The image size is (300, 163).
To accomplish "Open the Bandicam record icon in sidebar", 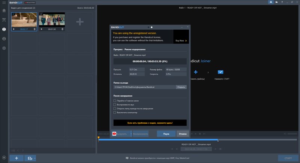I will coord(4,158).
